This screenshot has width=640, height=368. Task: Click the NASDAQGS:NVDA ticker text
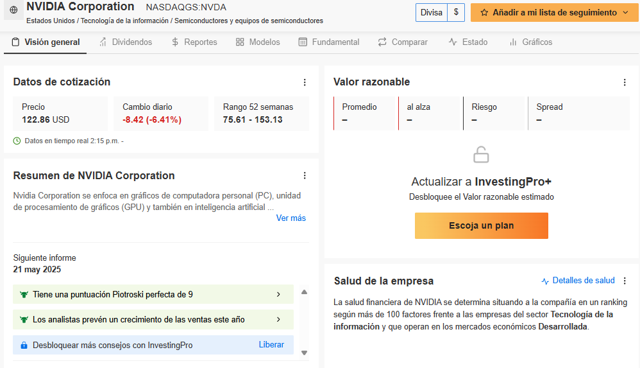(186, 7)
